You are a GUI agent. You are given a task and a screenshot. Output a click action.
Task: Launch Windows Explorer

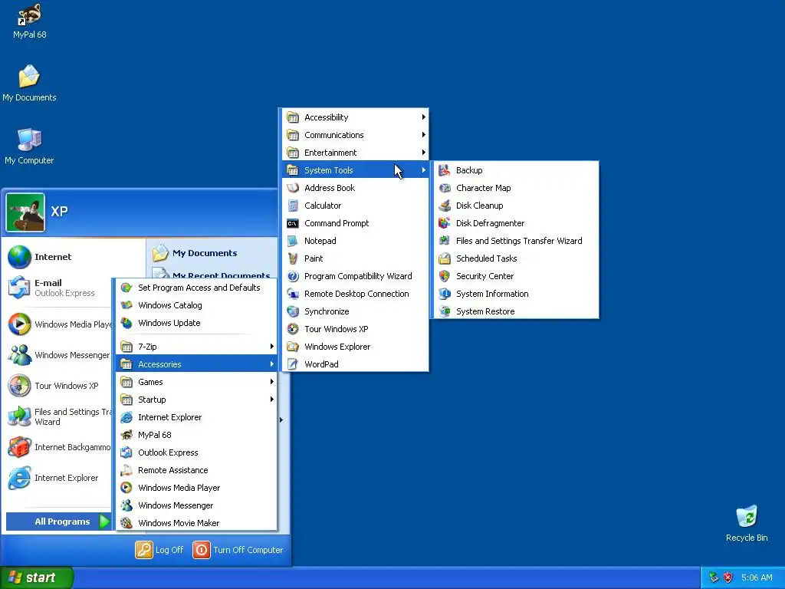[x=356, y=347]
